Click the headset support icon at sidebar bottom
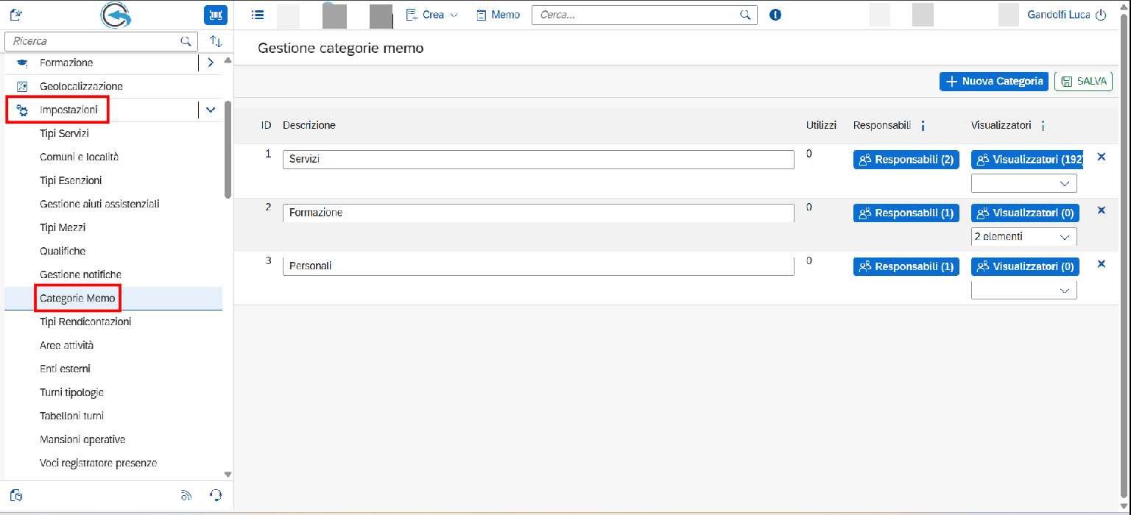1131x515 pixels. [x=216, y=495]
